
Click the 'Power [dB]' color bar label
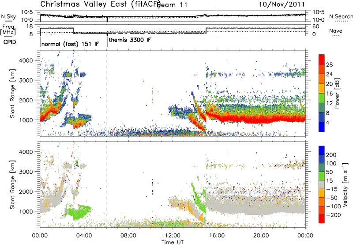337,93
